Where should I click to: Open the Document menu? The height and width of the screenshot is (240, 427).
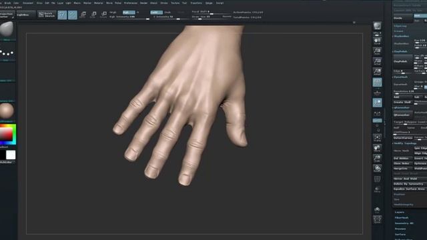click(28, 3)
